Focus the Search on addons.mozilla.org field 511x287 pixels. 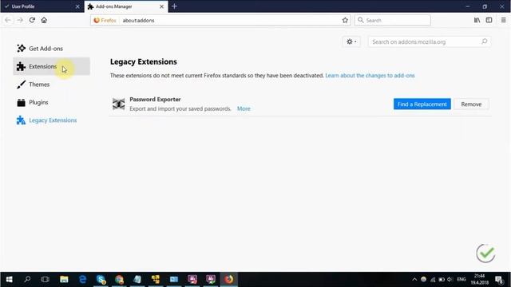(x=430, y=41)
